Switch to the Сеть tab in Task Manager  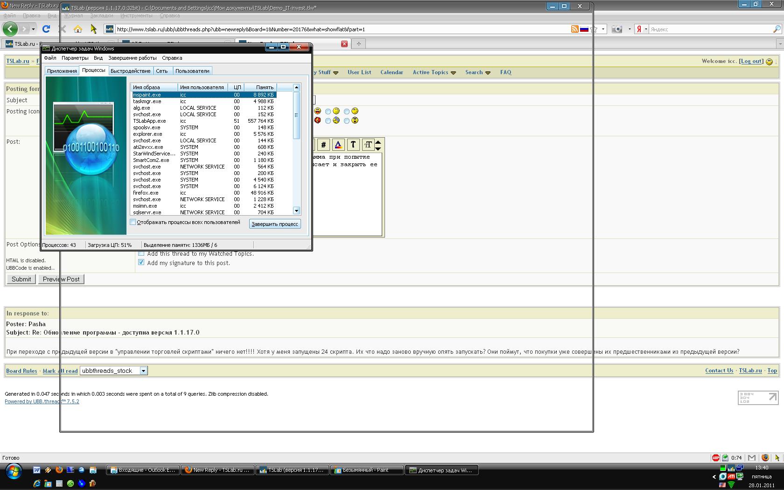(162, 71)
